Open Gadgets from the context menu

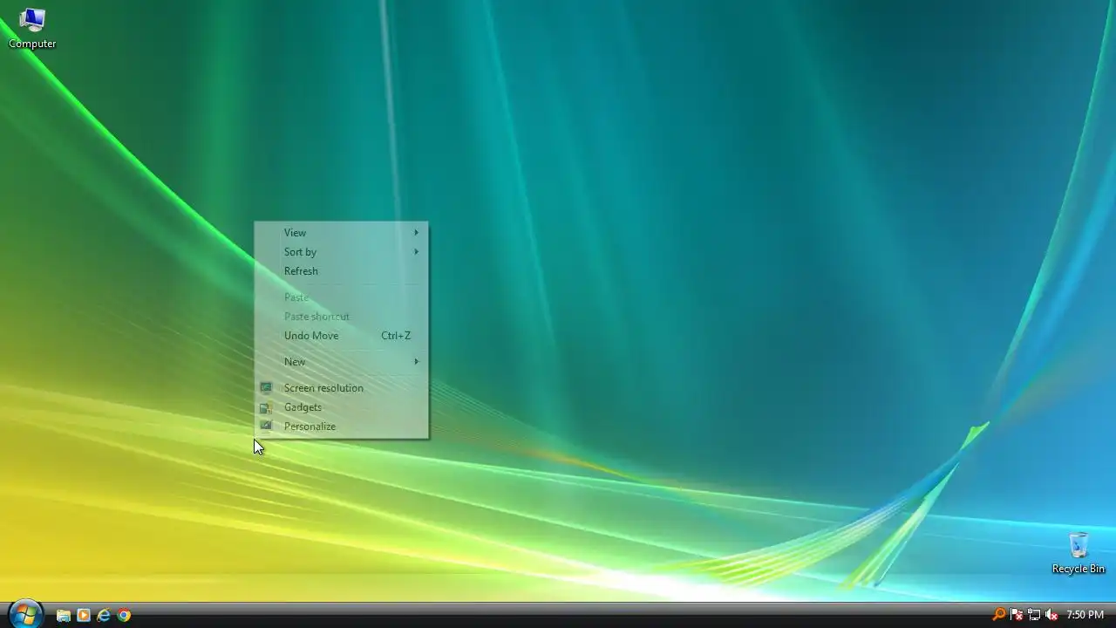pyautogui.click(x=341, y=407)
